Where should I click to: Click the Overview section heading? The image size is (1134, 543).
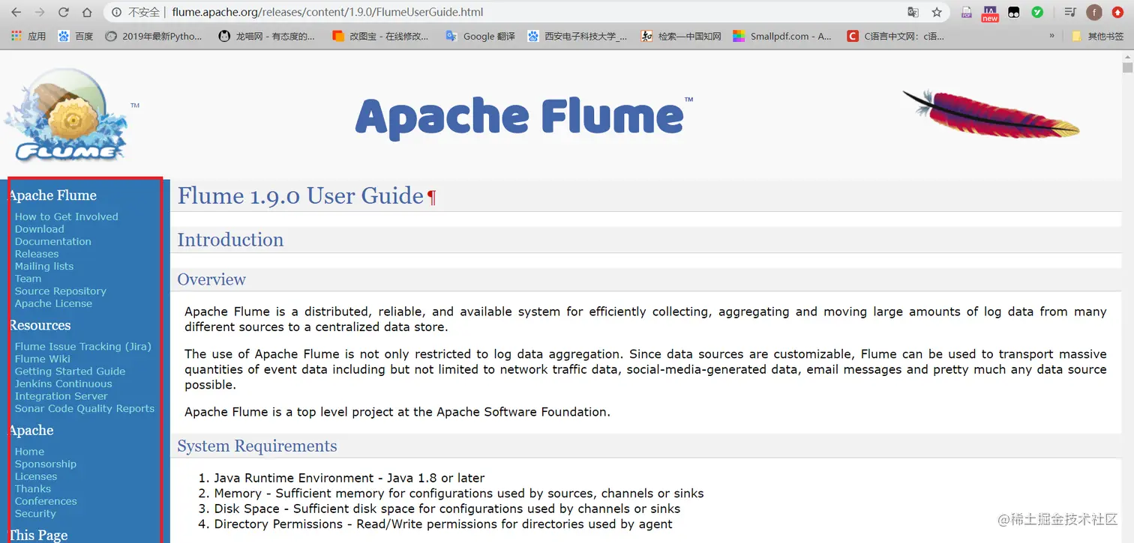(211, 279)
